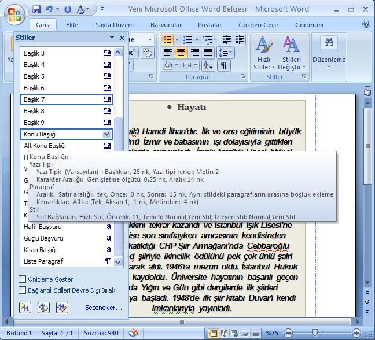Image resolution: width=375 pixels, height=340 pixels.
Task: Open Hızlı Stiller gallery
Action: click(x=264, y=53)
